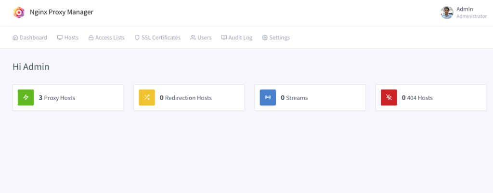Open the 3 Proxy Hosts card
The height and width of the screenshot is (193, 493).
tap(68, 98)
